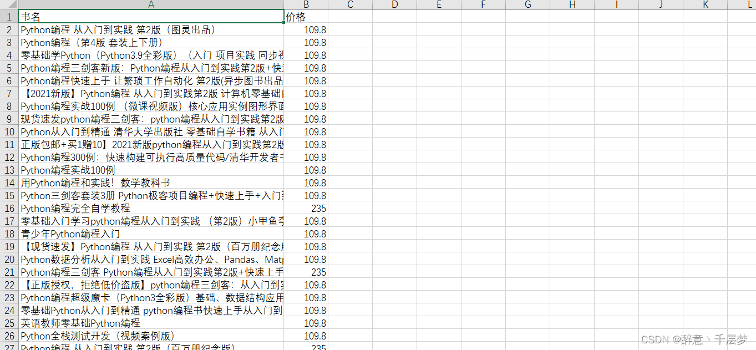Select price 109.8 in row 5
Image resolution: width=756 pixels, height=350 pixels.
click(306, 68)
